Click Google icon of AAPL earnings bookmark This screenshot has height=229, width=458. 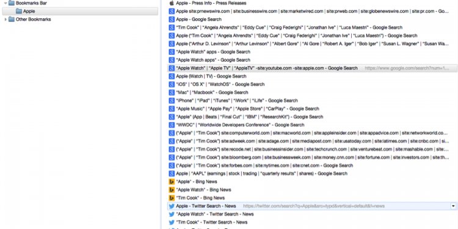pyautogui.click(x=172, y=173)
